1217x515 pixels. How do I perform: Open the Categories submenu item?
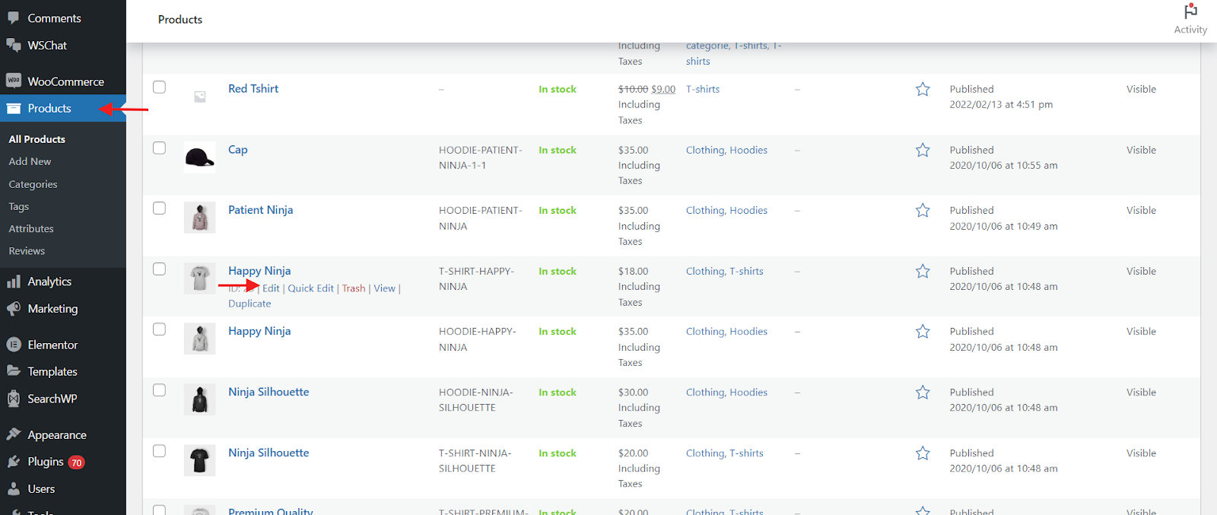(33, 184)
